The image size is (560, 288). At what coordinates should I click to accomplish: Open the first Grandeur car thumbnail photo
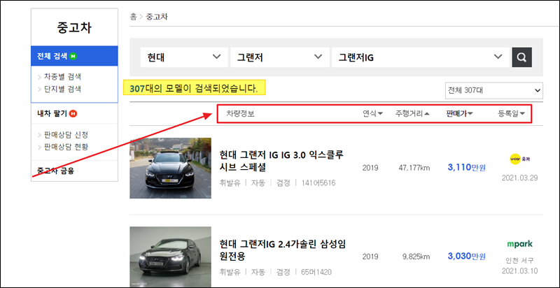click(170, 168)
